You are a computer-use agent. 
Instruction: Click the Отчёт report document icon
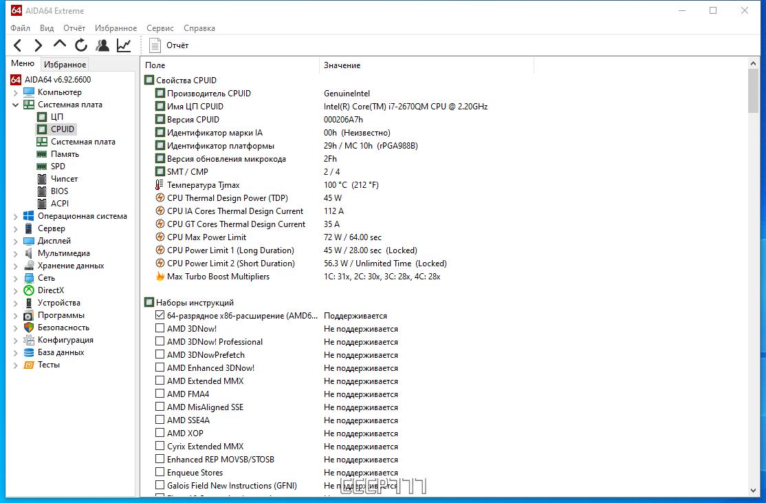(155, 45)
